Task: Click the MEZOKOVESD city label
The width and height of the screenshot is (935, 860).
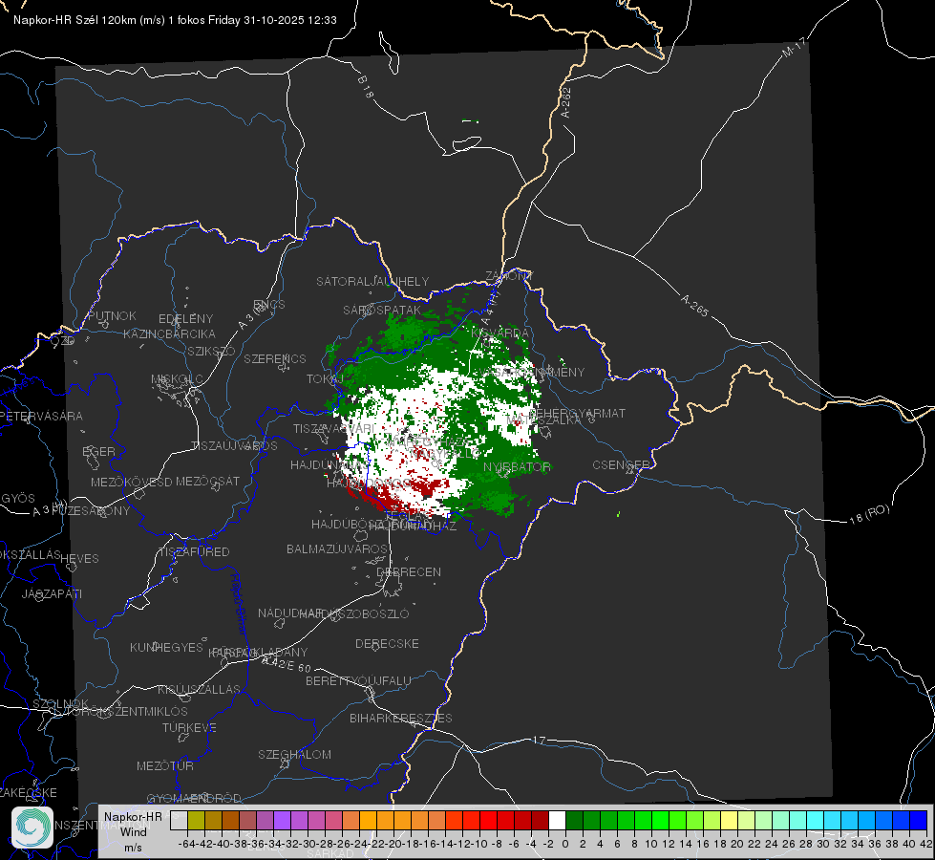Action: click(131, 482)
